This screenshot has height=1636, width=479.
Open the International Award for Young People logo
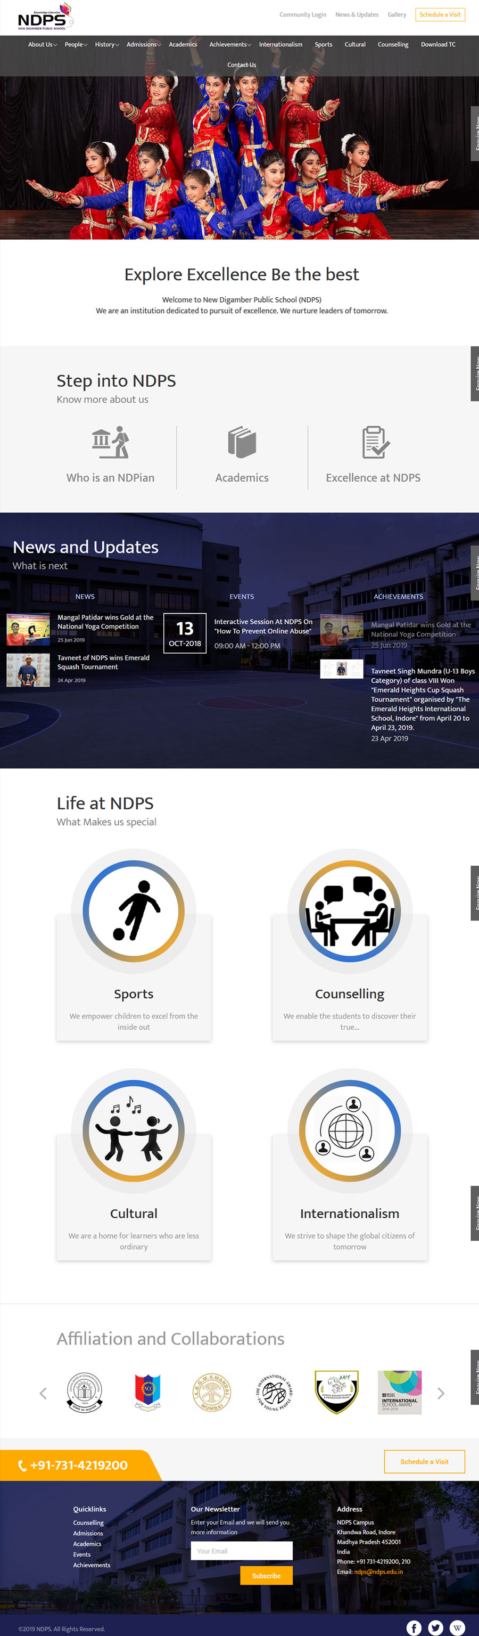(274, 1392)
